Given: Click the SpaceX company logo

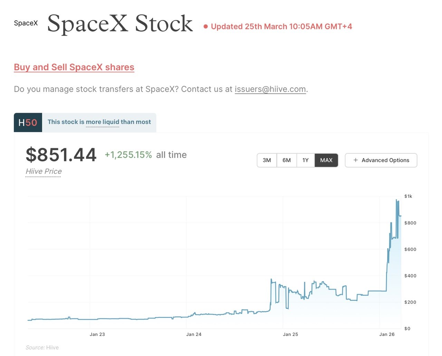Looking at the screenshot, I should (x=26, y=23).
